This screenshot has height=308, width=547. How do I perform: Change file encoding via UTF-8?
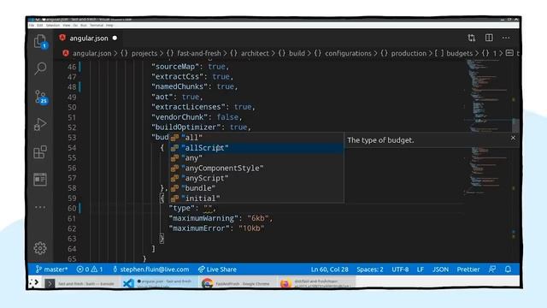400,269
